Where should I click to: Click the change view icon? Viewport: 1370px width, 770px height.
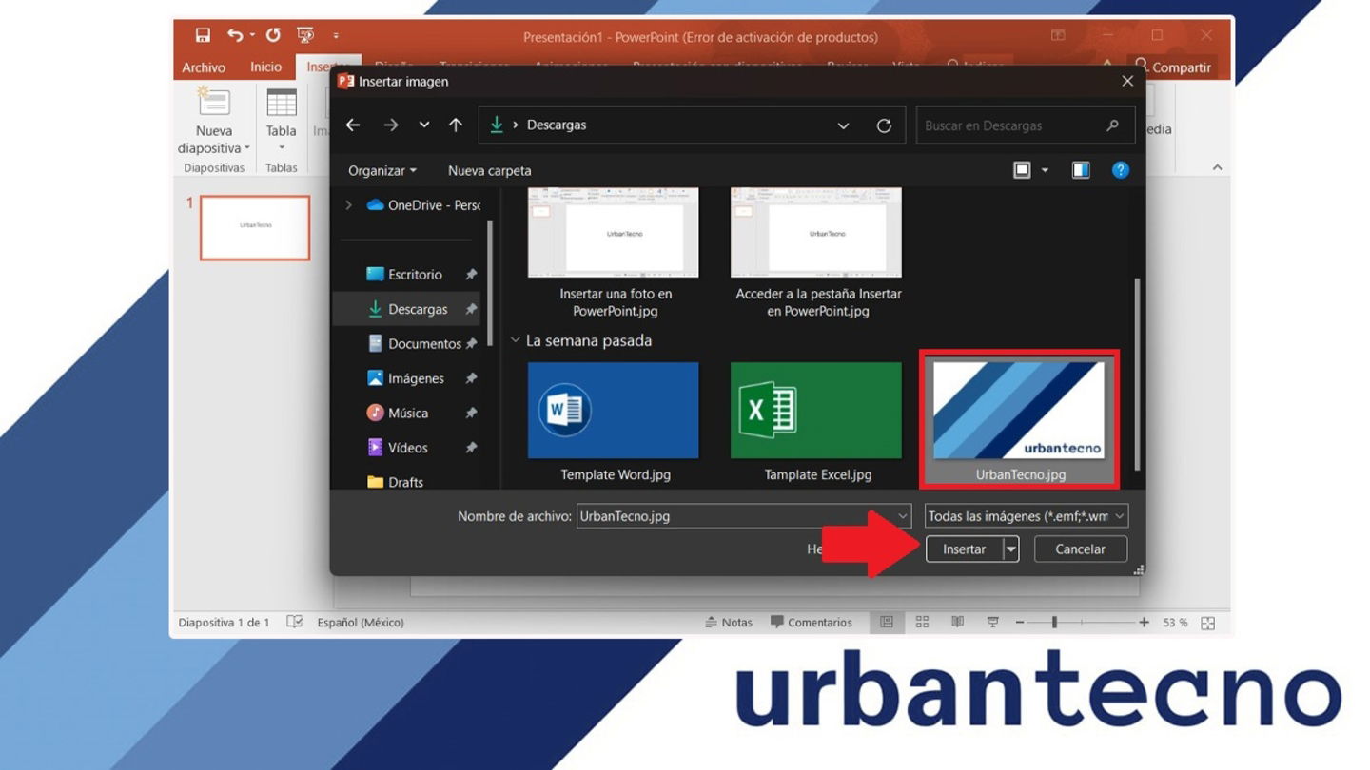point(1022,170)
